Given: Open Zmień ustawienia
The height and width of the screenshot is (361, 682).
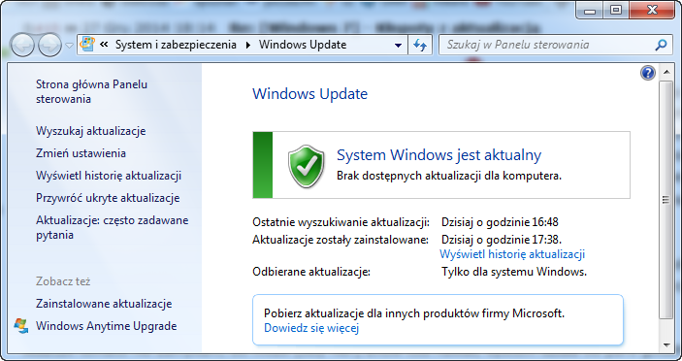Looking at the screenshot, I should point(81,153).
